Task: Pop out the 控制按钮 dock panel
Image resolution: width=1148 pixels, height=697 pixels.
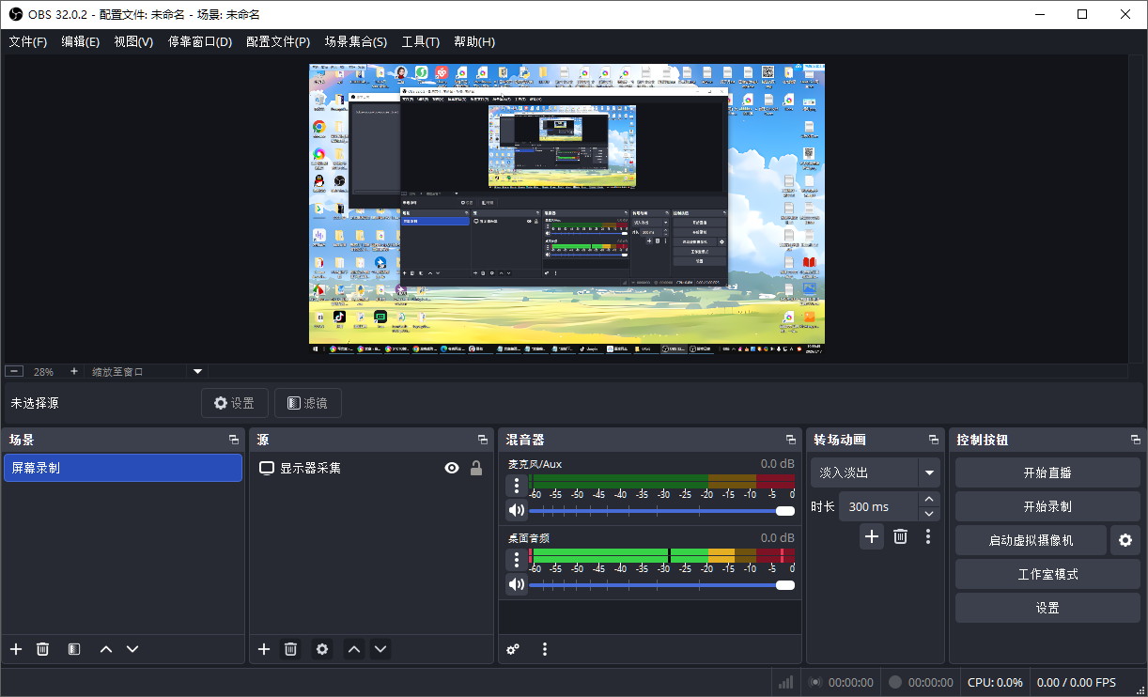Action: (1136, 440)
